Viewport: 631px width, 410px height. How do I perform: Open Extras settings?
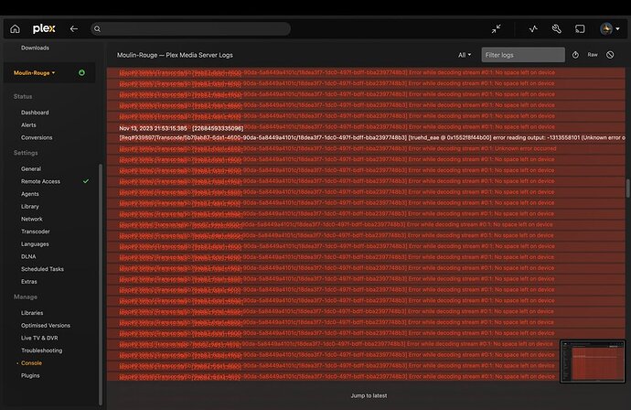pos(29,282)
